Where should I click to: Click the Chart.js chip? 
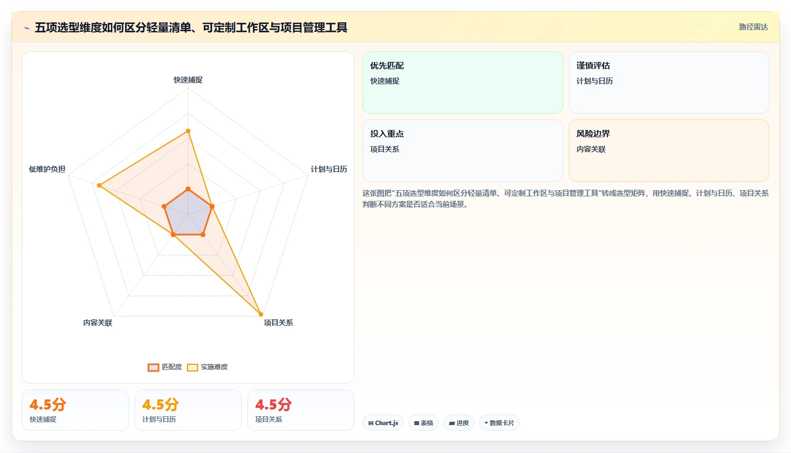[x=383, y=423]
